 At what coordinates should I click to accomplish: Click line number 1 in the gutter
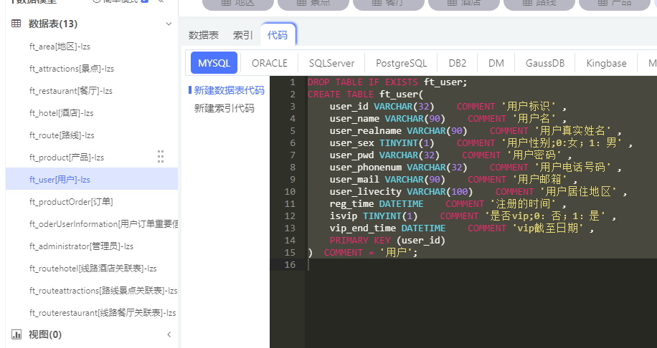(x=293, y=82)
